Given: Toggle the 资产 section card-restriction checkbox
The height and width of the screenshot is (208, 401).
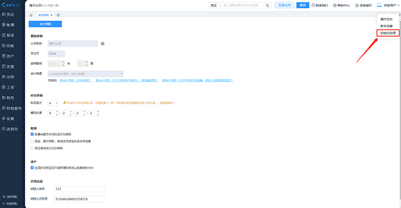Looking at the screenshot, I should point(32,167).
